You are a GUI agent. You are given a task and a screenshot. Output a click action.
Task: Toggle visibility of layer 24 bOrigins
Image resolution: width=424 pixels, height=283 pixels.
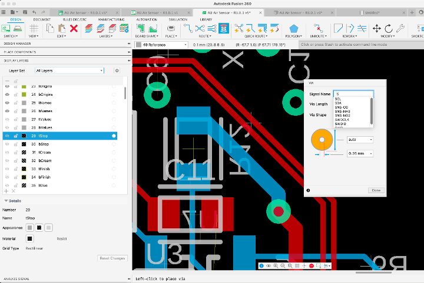click(8, 94)
